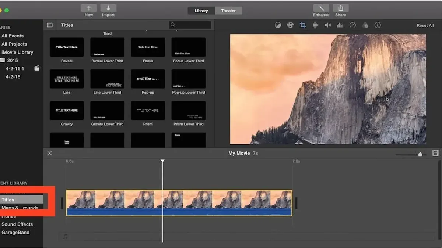Click the Reset All button
Image resolution: width=442 pixels, height=248 pixels.
click(x=425, y=25)
